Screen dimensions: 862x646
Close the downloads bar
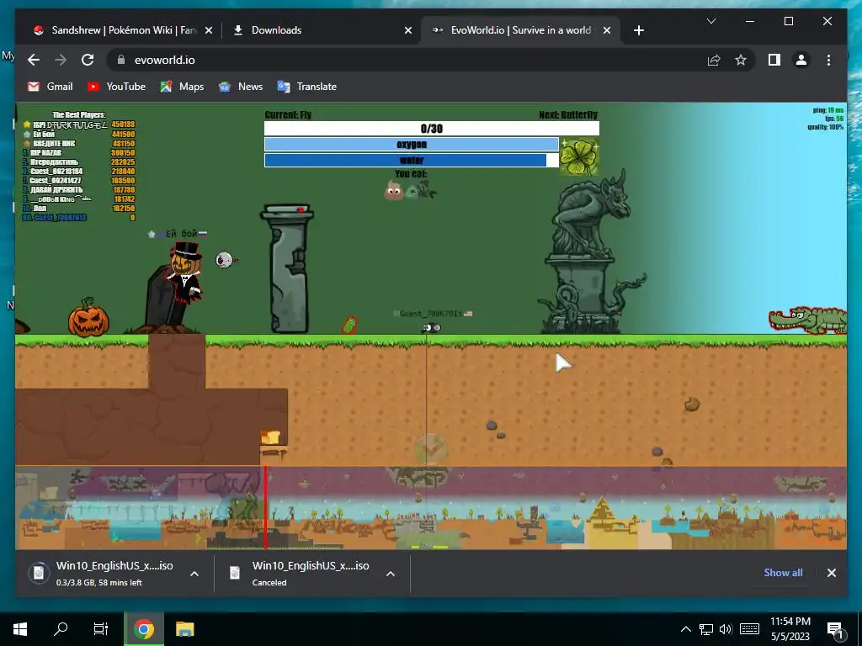point(831,572)
